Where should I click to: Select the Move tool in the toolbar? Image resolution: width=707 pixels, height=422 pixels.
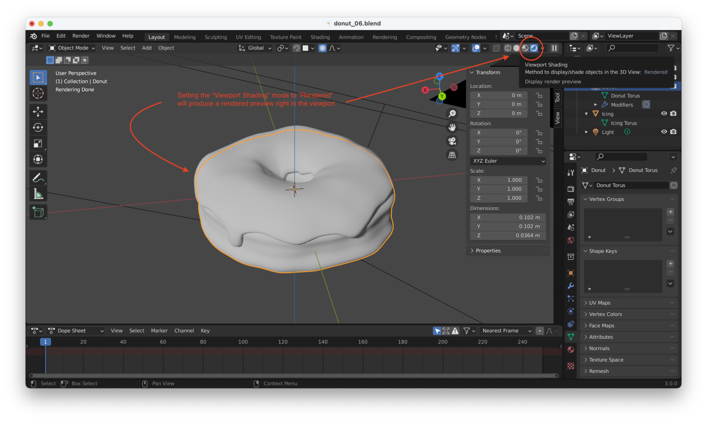click(x=38, y=111)
